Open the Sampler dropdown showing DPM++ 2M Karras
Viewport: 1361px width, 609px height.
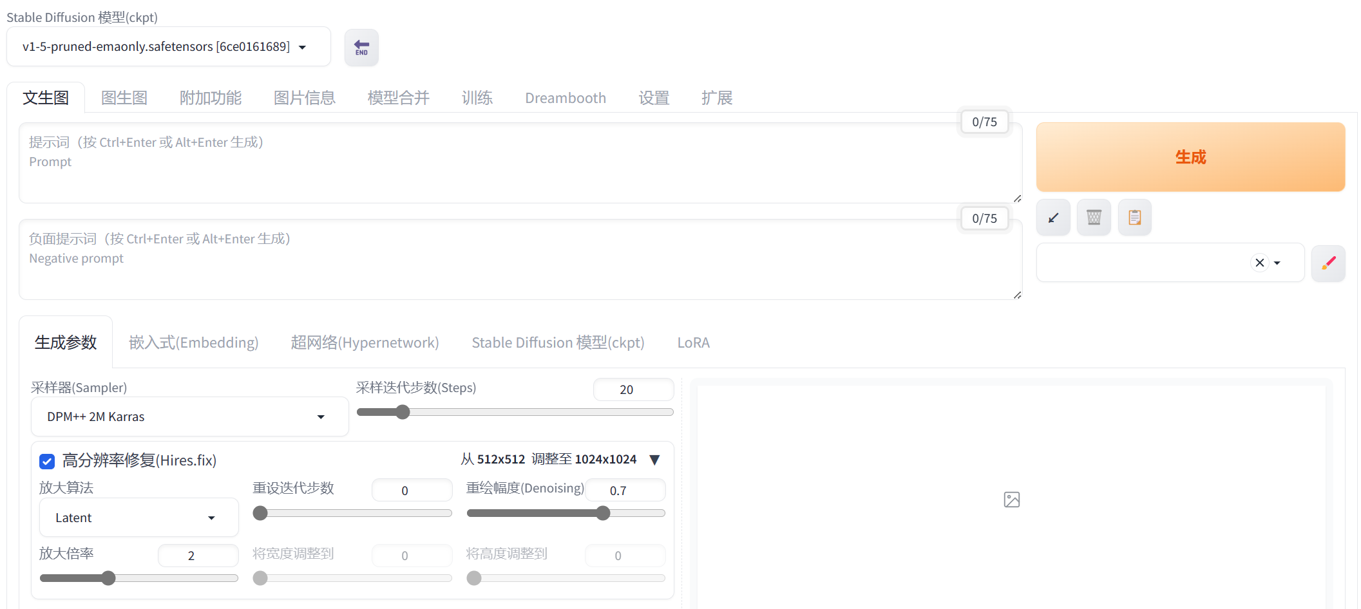[190, 417]
